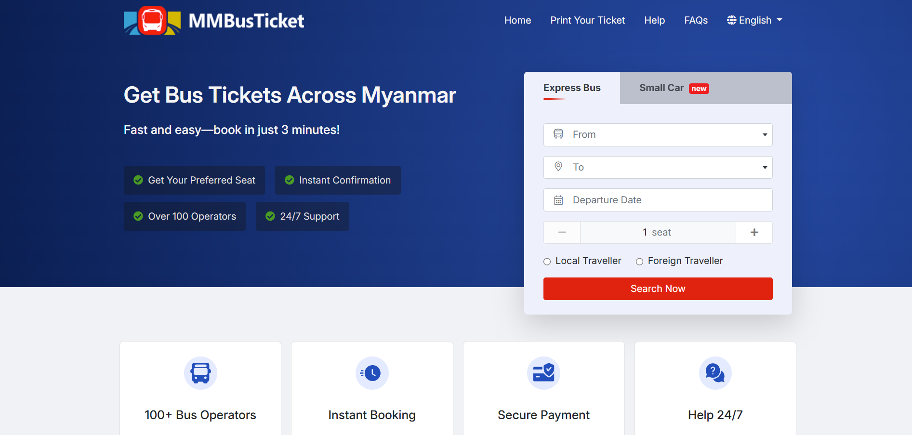Viewport: 912px width, 435px height.
Task: Click the Instant Booking clock icon
Action: point(372,373)
